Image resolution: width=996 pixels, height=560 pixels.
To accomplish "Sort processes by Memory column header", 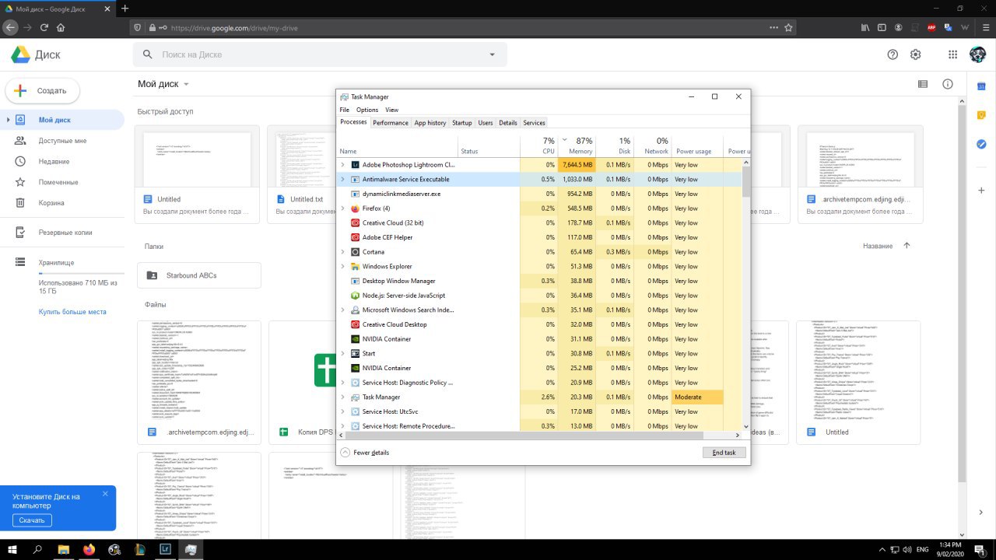I will click(x=577, y=145).
